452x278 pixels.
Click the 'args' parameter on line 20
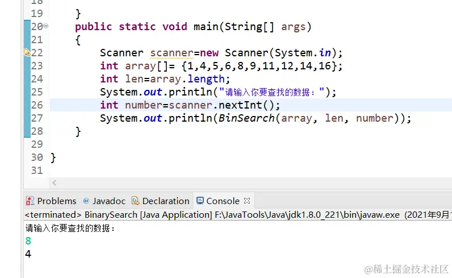[x=293, y=27]
